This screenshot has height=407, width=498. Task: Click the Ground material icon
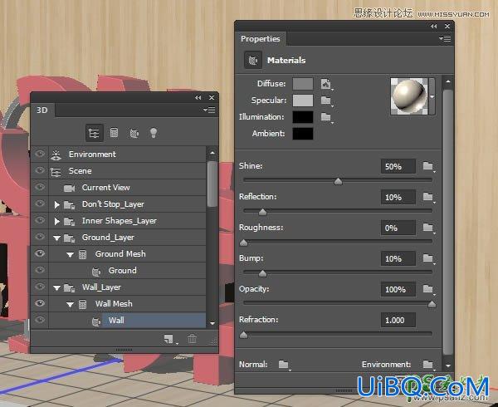click(x=96, y=272)
